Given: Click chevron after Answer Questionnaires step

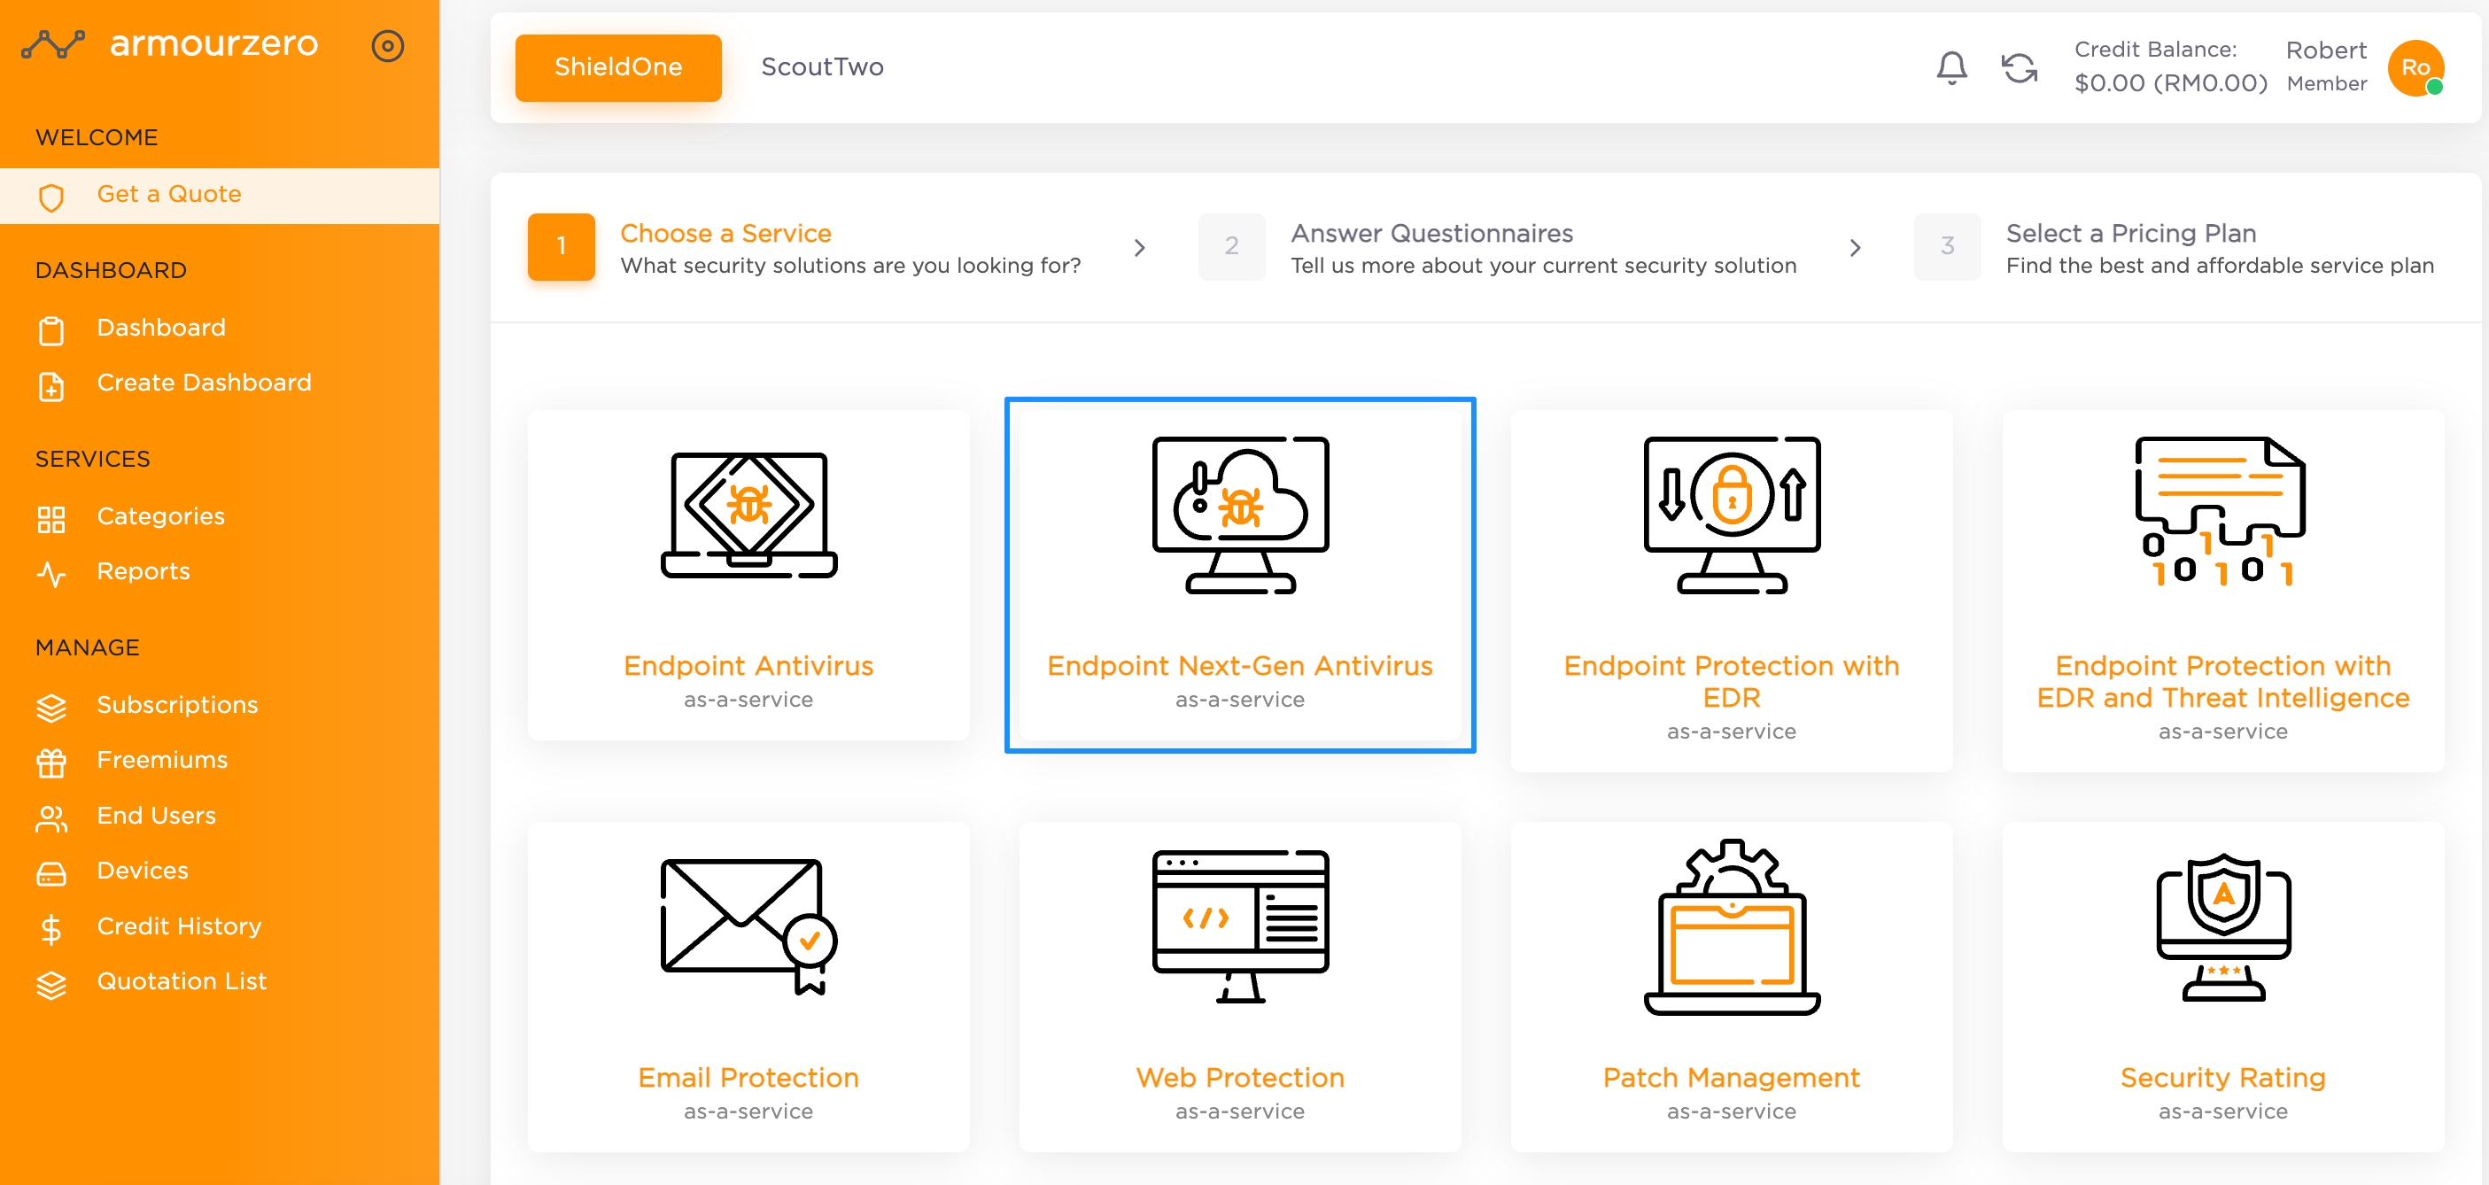Looking at the screenshot, I should pos(1854,247).
